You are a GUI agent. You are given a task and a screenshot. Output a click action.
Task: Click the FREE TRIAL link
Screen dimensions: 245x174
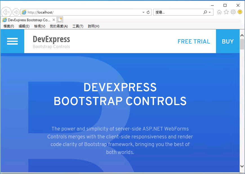[x=194, y=42]
